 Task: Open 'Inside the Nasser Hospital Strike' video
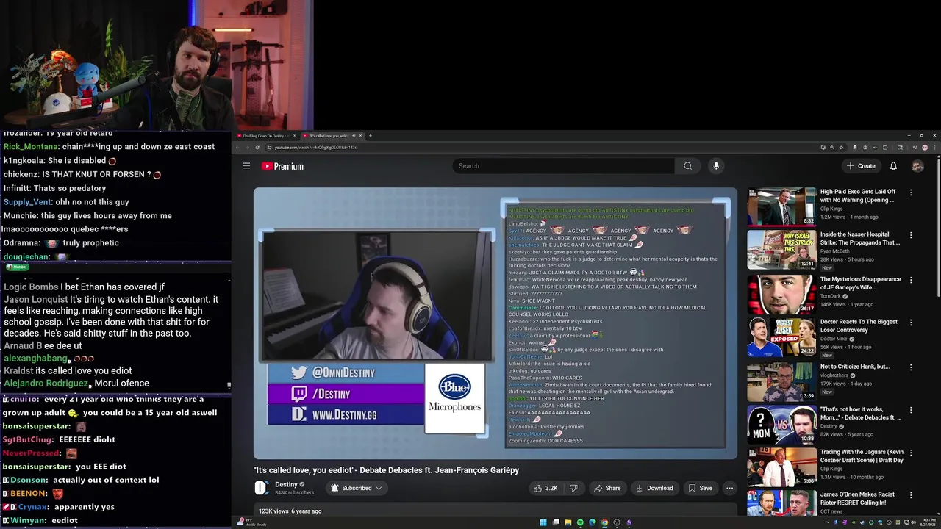click(x=859, y=239)
